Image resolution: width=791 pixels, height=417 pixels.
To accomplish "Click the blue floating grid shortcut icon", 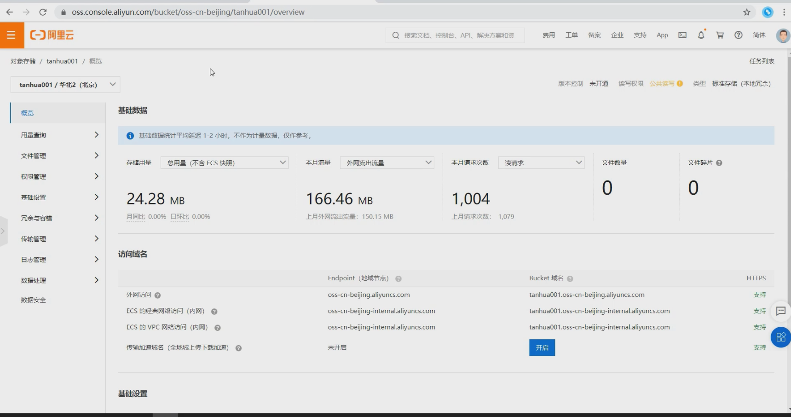I will tap(781, 337).
